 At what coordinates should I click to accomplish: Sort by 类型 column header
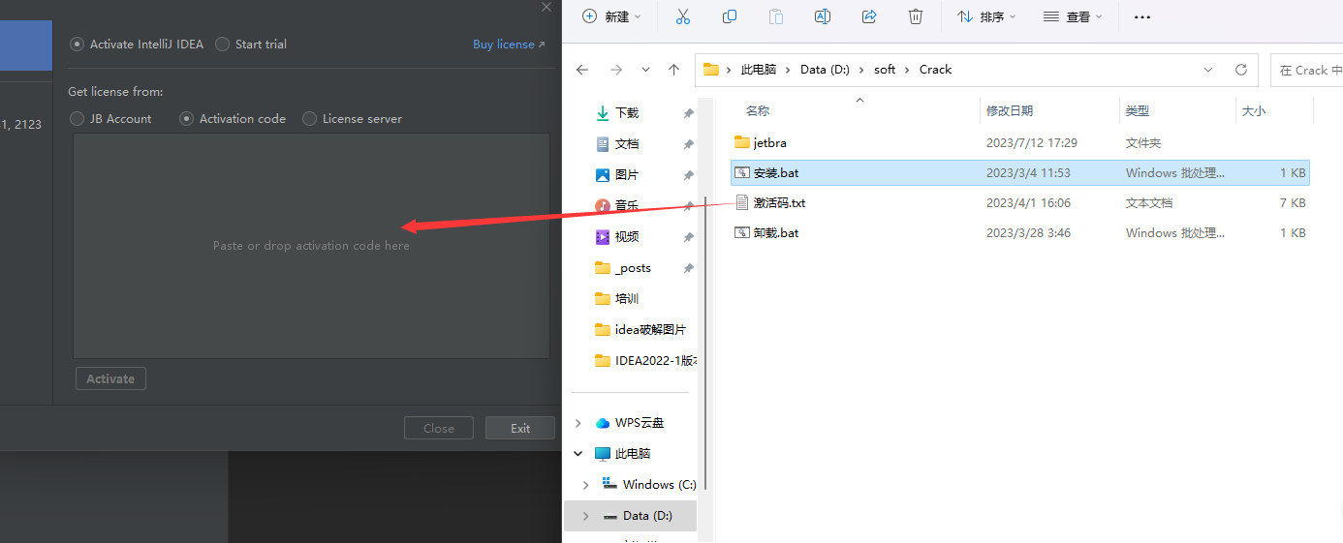[x=1137, y=111]
